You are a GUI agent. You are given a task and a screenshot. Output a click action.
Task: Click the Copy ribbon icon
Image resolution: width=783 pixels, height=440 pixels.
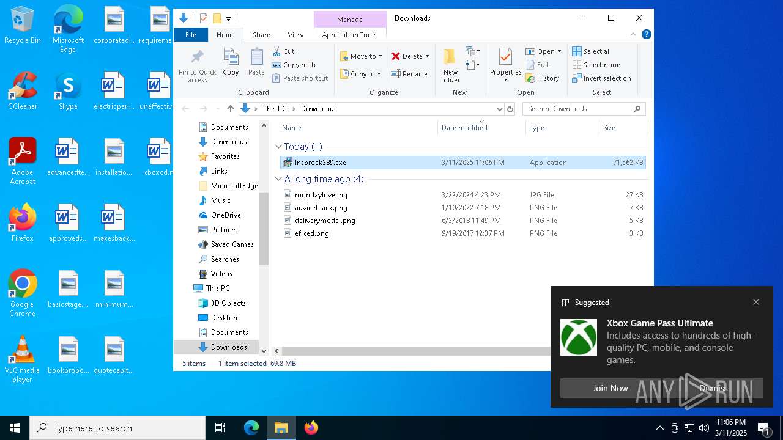point(231,62)
